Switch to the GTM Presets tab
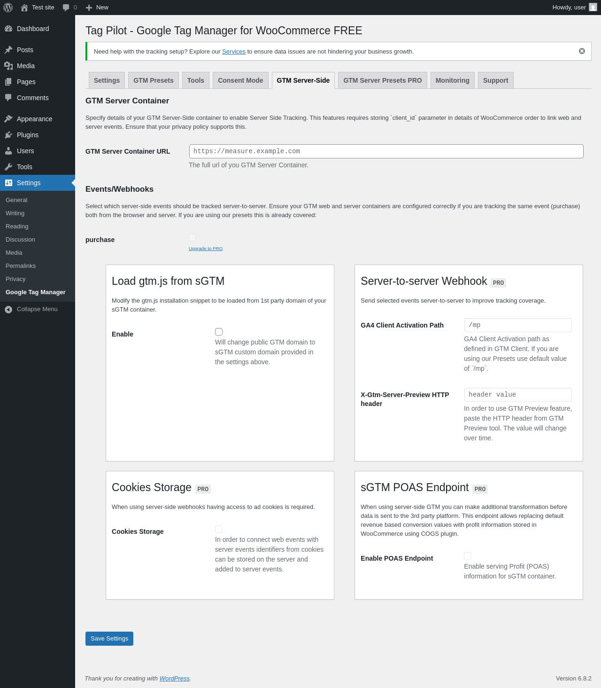The image size is (601, 688). pyautogui.click(x=154, y=80)
